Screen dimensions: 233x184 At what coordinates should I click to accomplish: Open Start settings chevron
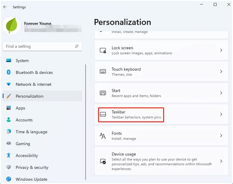click(x=221, y=93)
